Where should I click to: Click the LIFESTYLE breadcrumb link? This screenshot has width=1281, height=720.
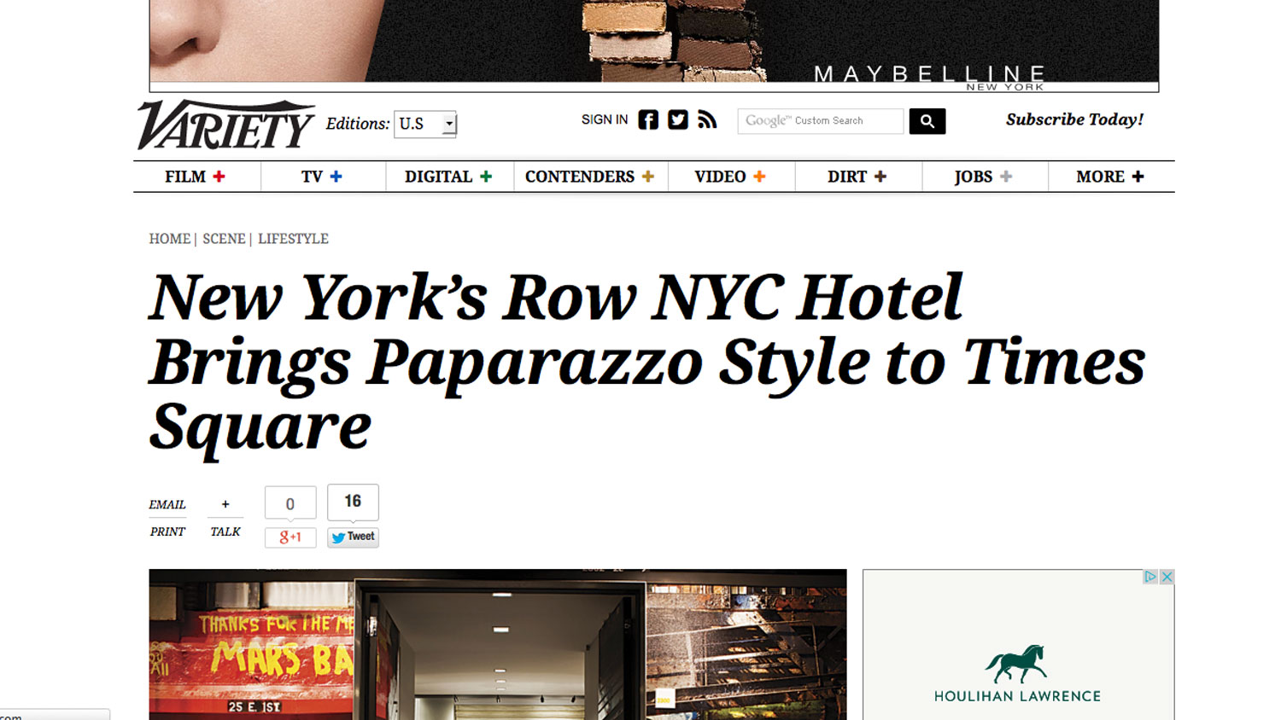point(293,239)
